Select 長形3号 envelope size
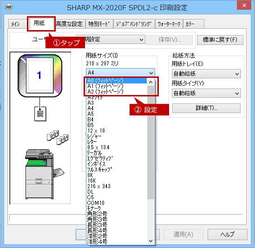 tap(117, 225)
